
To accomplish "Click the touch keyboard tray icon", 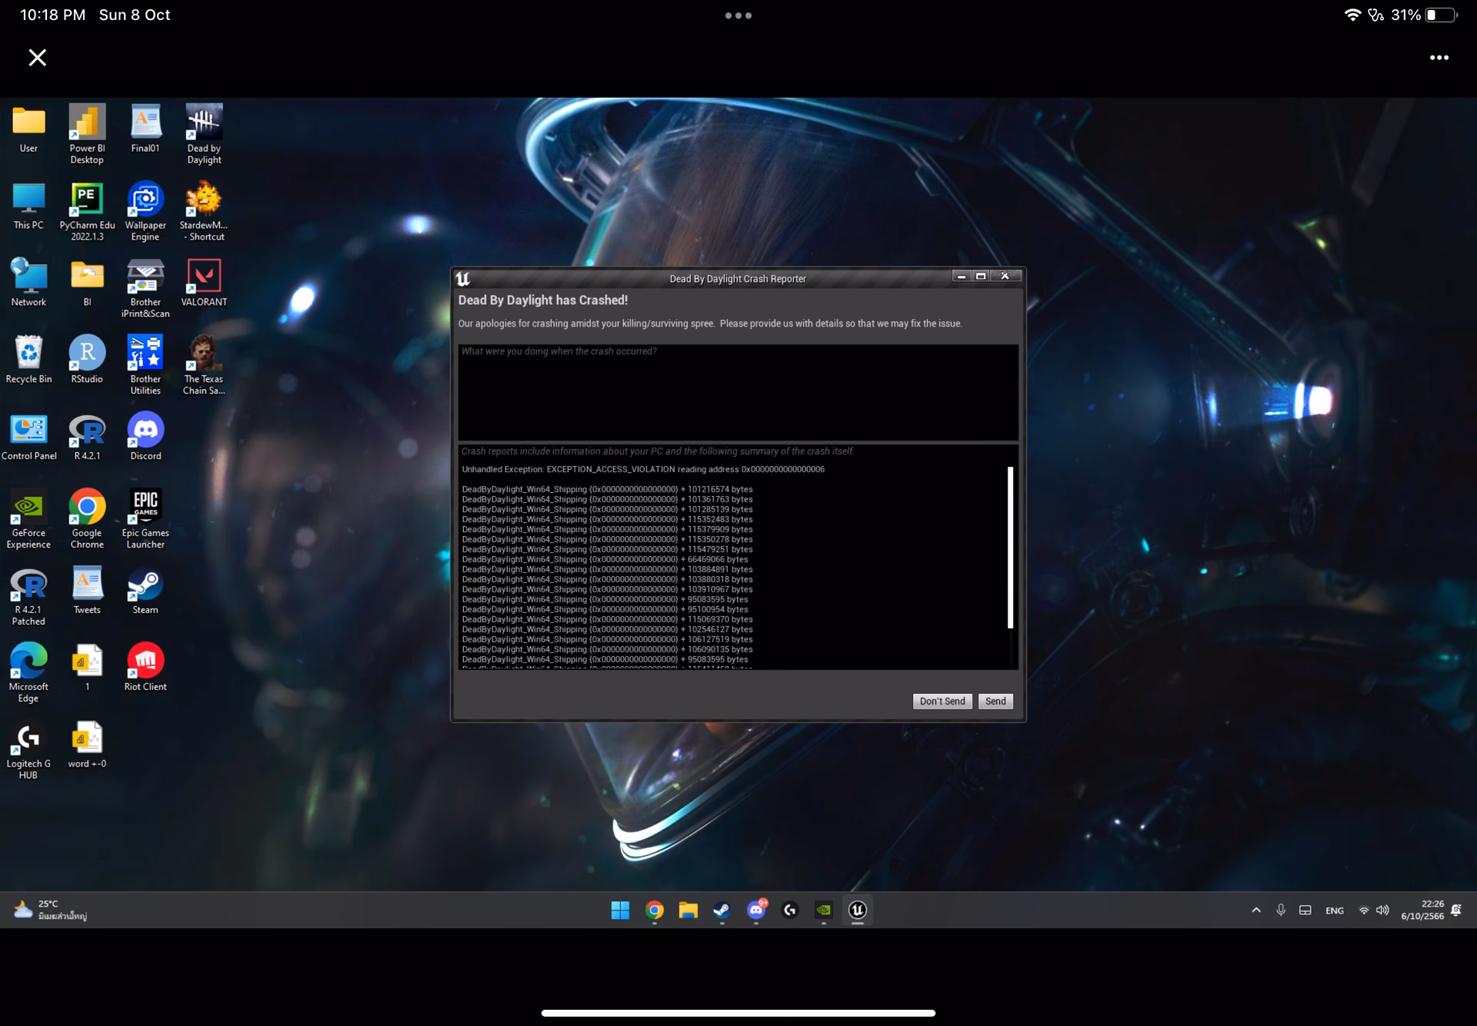I will [1305, 910].
